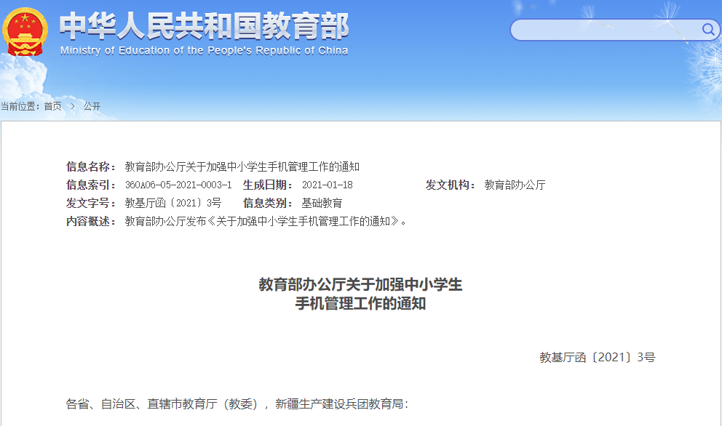Select the 发文机构 value 教育部办公厅
This screenshot has width=722, height=426.
tap(513, 183)
